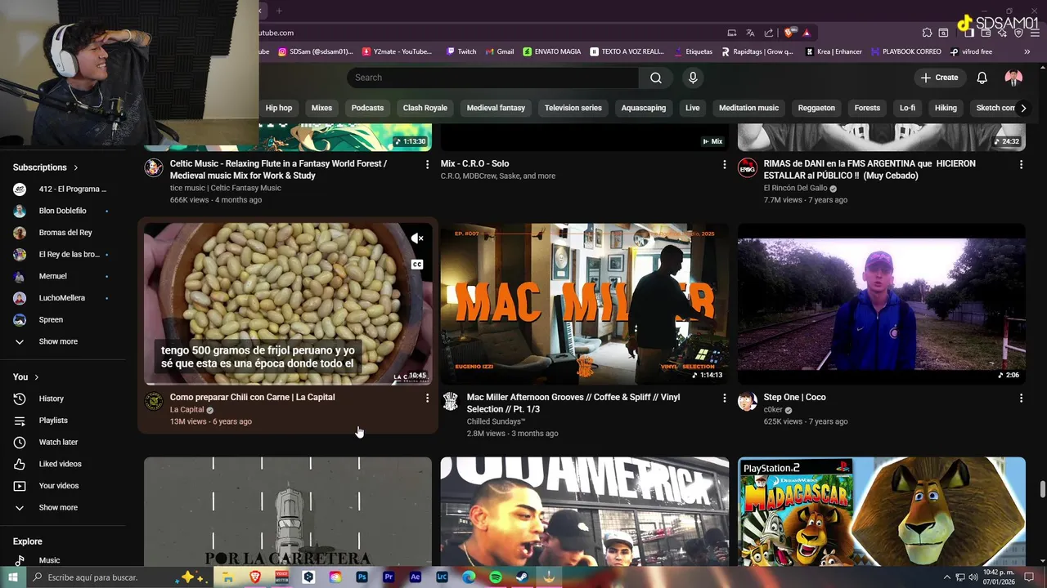Toggle captions on the Chili con Carne preview
The height and width of the screenshot is (588, 1047).
point(417,265)
